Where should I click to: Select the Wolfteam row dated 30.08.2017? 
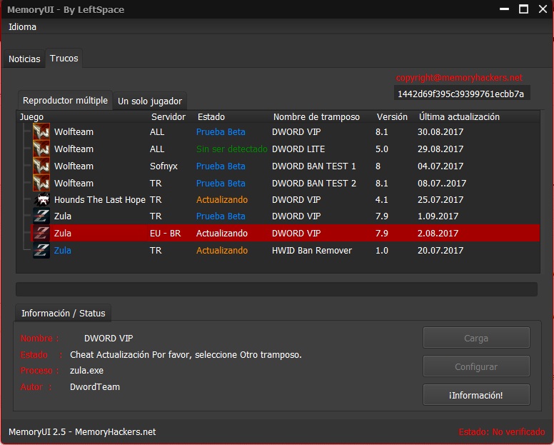click(x=286, y=131)
